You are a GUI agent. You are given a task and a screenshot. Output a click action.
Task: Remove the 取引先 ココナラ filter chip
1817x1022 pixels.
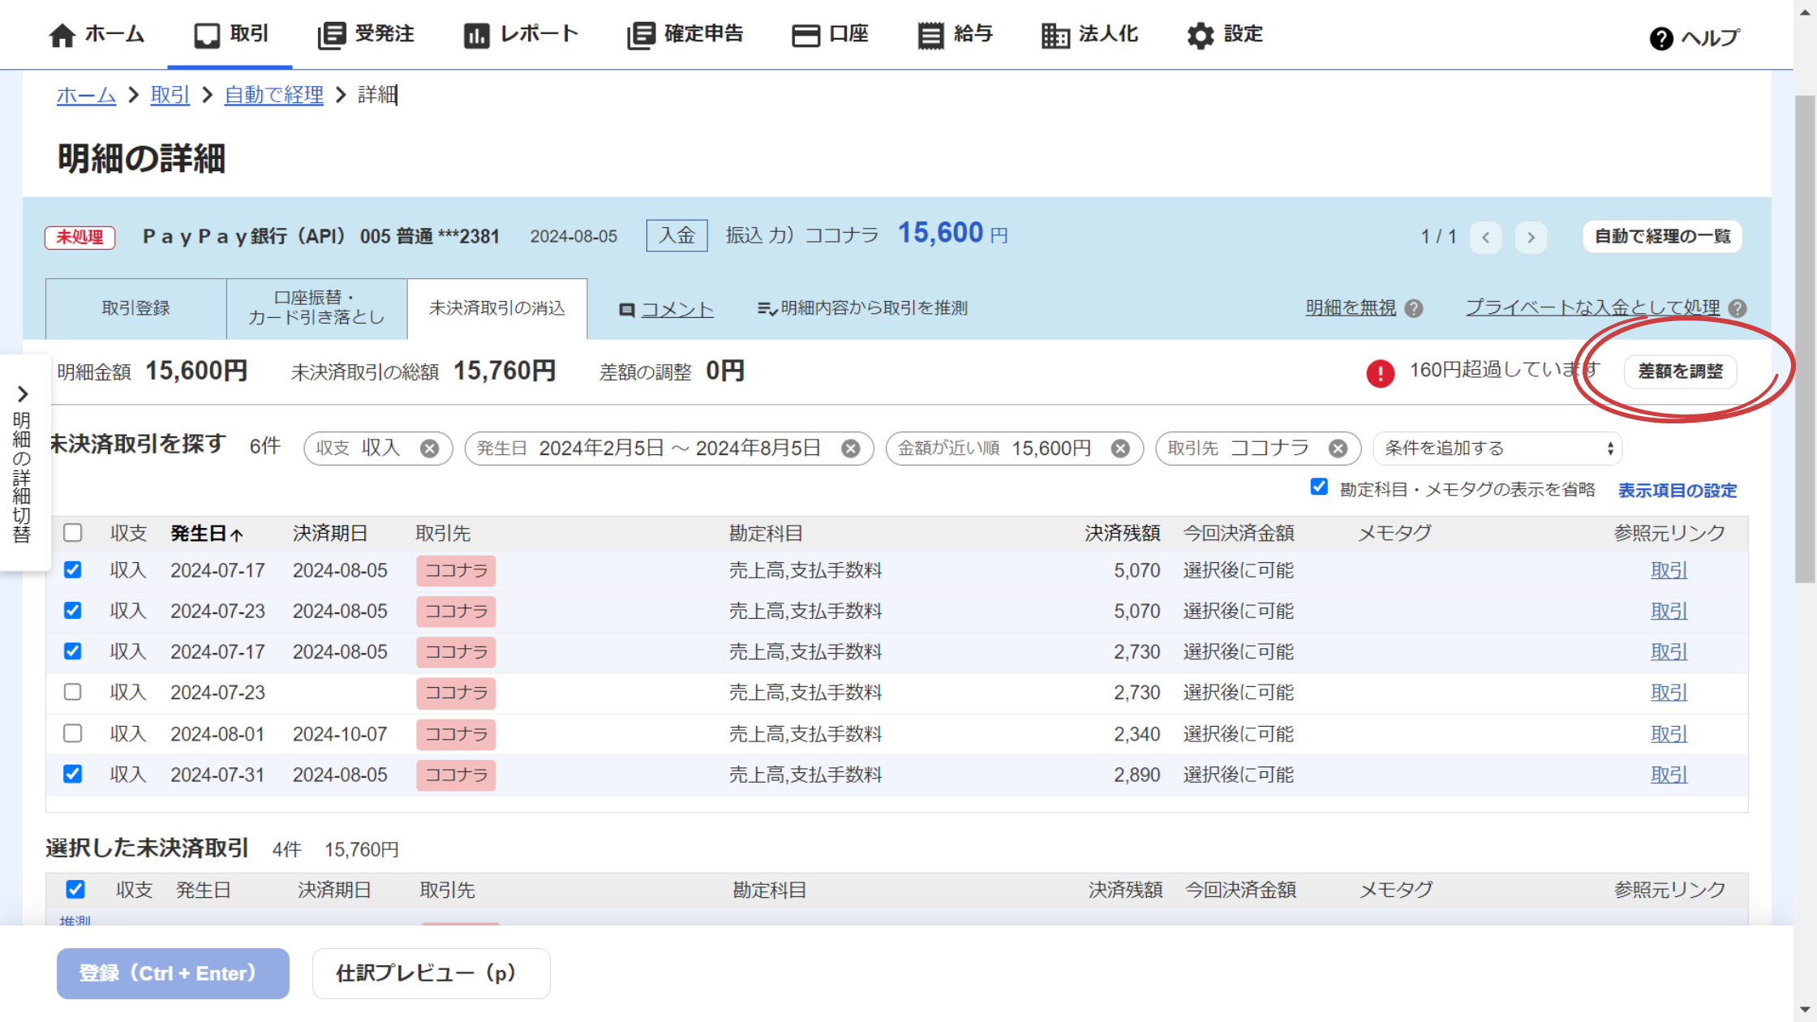coord(1338,449)
